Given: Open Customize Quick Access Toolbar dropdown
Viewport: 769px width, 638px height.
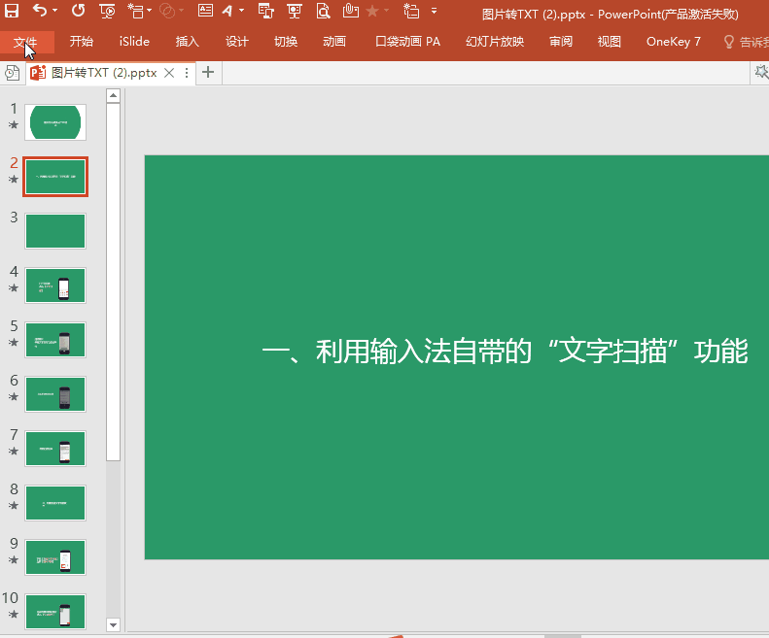Looking at the screenshot, I should click(434, 11).
